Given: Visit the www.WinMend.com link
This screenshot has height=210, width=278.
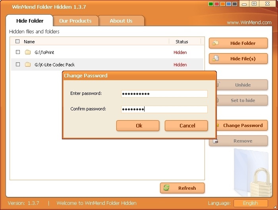Looking at the screenshot, I should point(249,23).
